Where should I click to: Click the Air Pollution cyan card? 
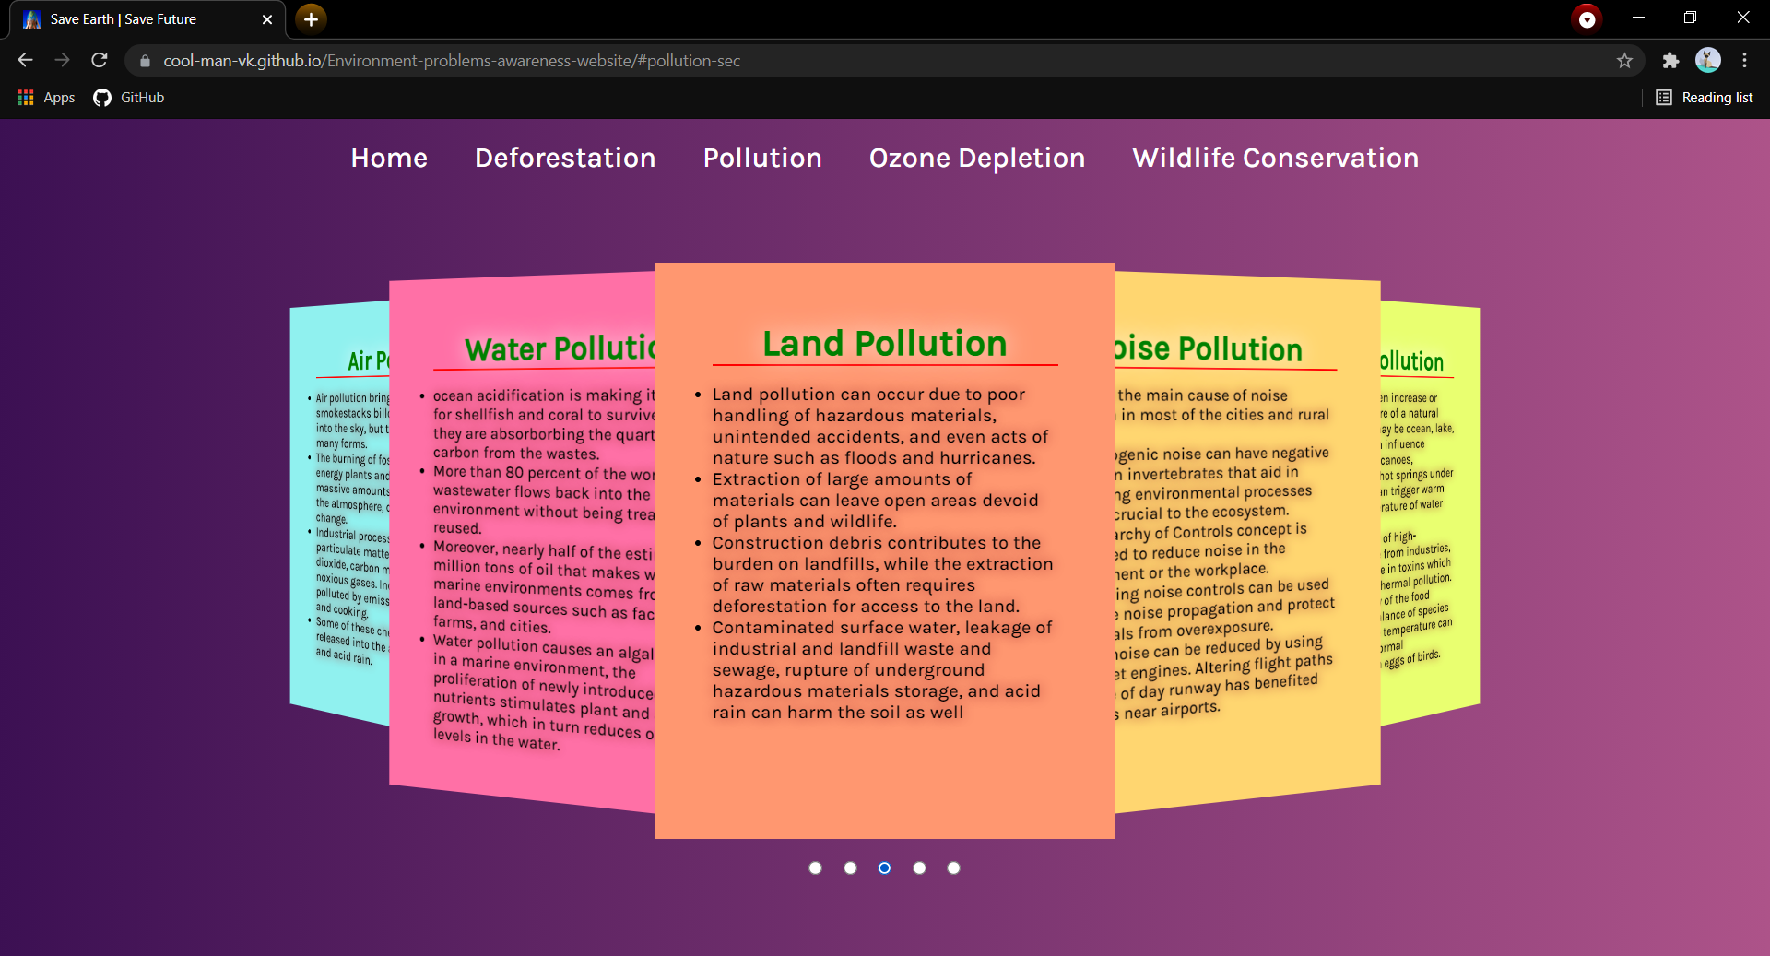tap(339, 513)
